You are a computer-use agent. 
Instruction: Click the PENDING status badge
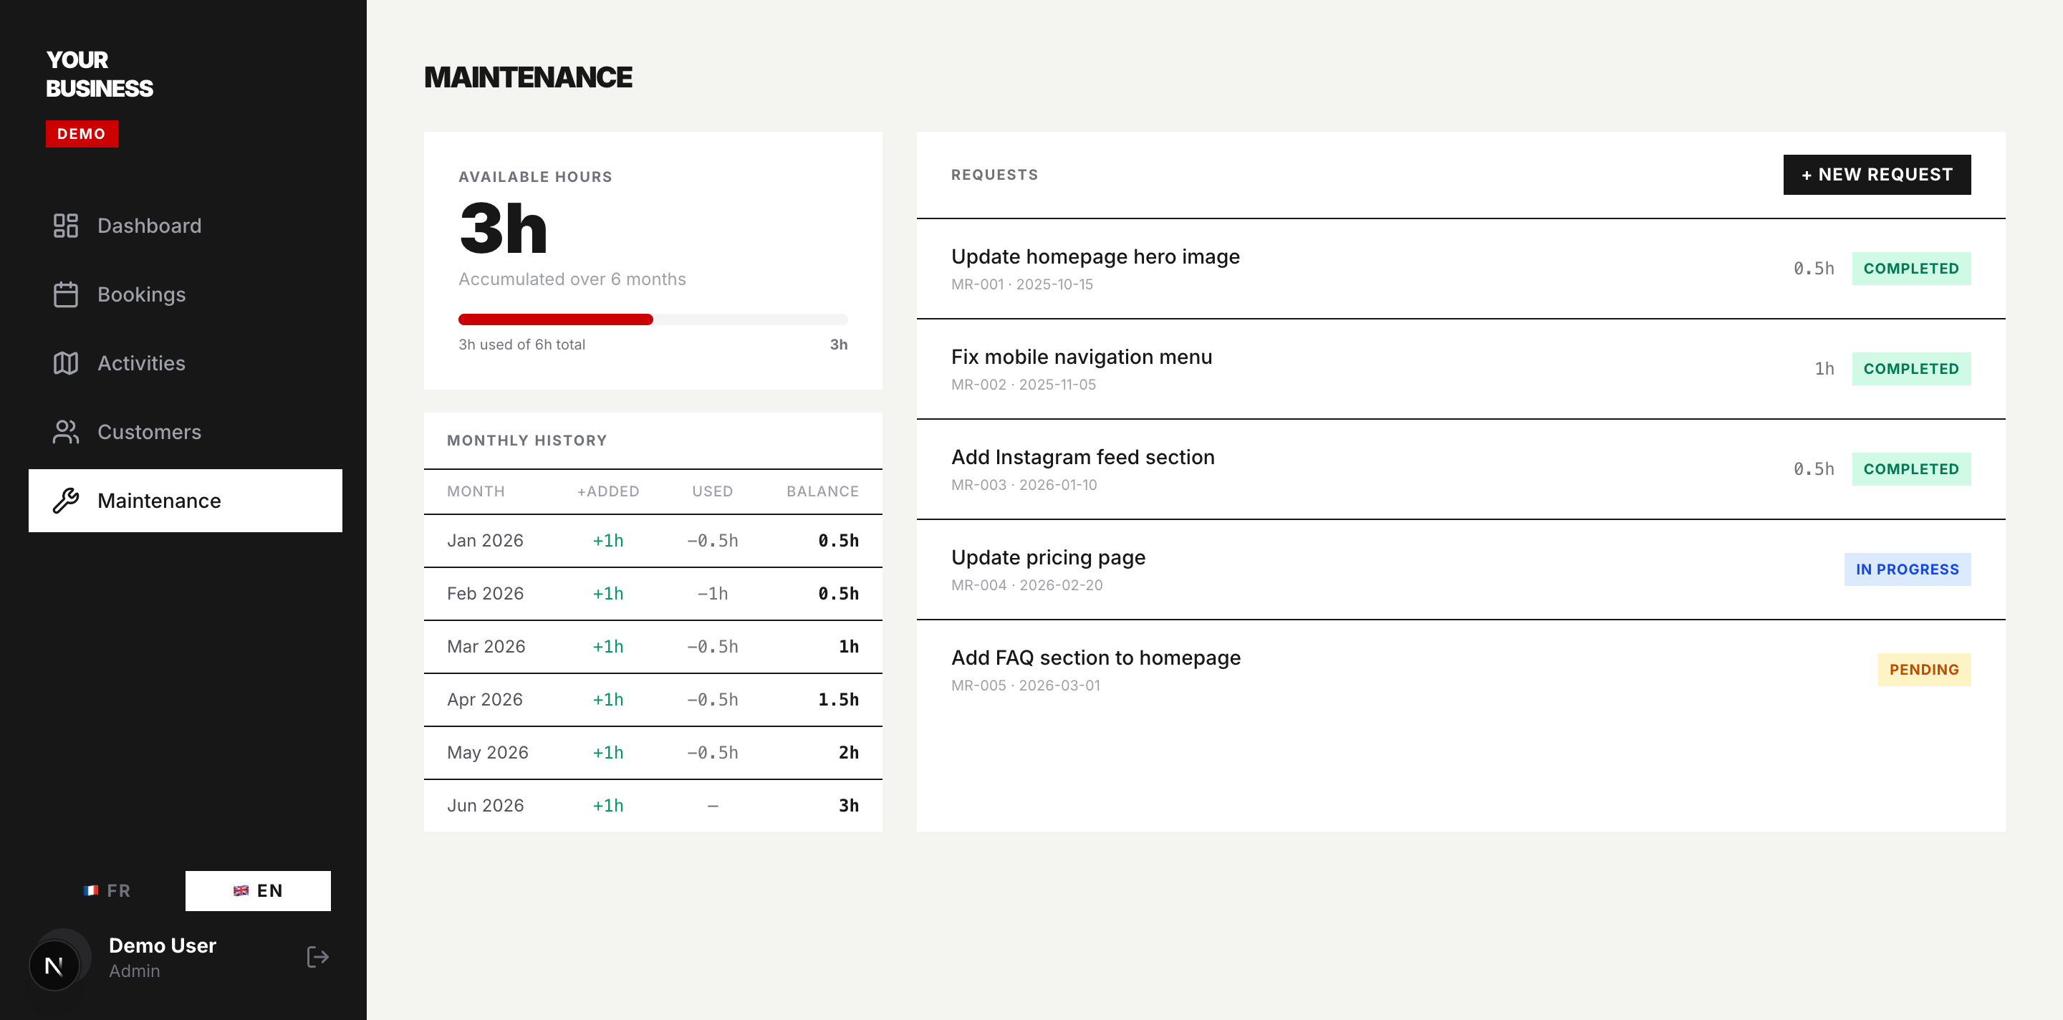(1925, 669)
